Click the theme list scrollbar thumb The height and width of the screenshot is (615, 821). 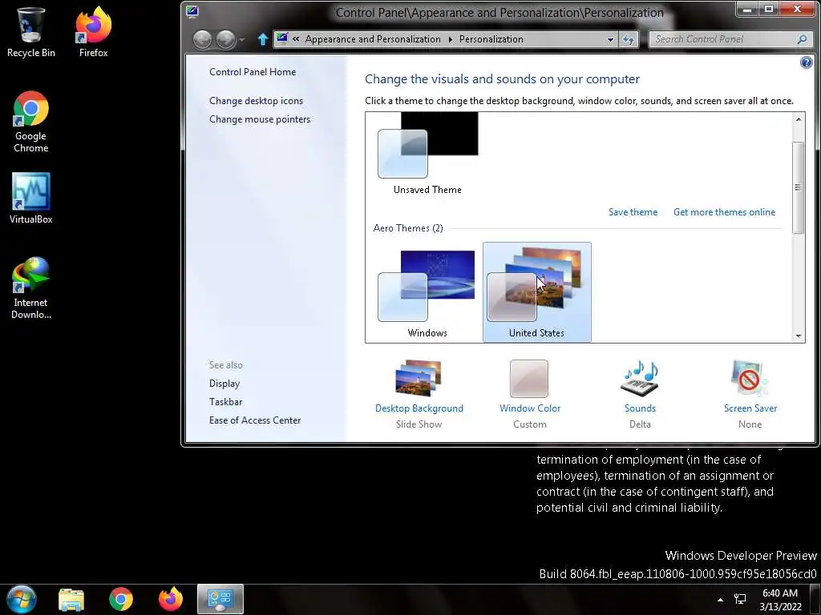coord(799,187)
